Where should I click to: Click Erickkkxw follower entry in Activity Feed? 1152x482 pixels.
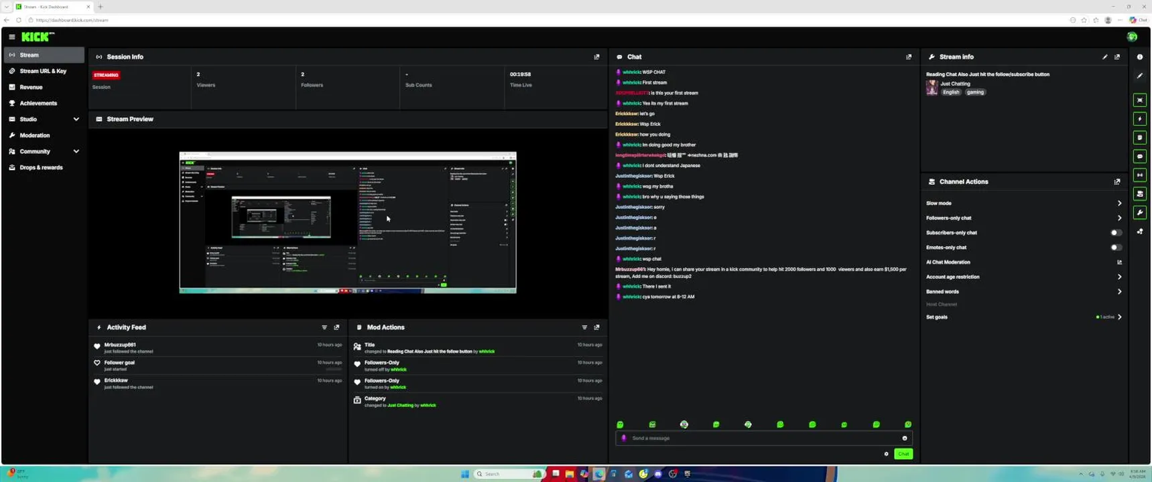[116, 380]
